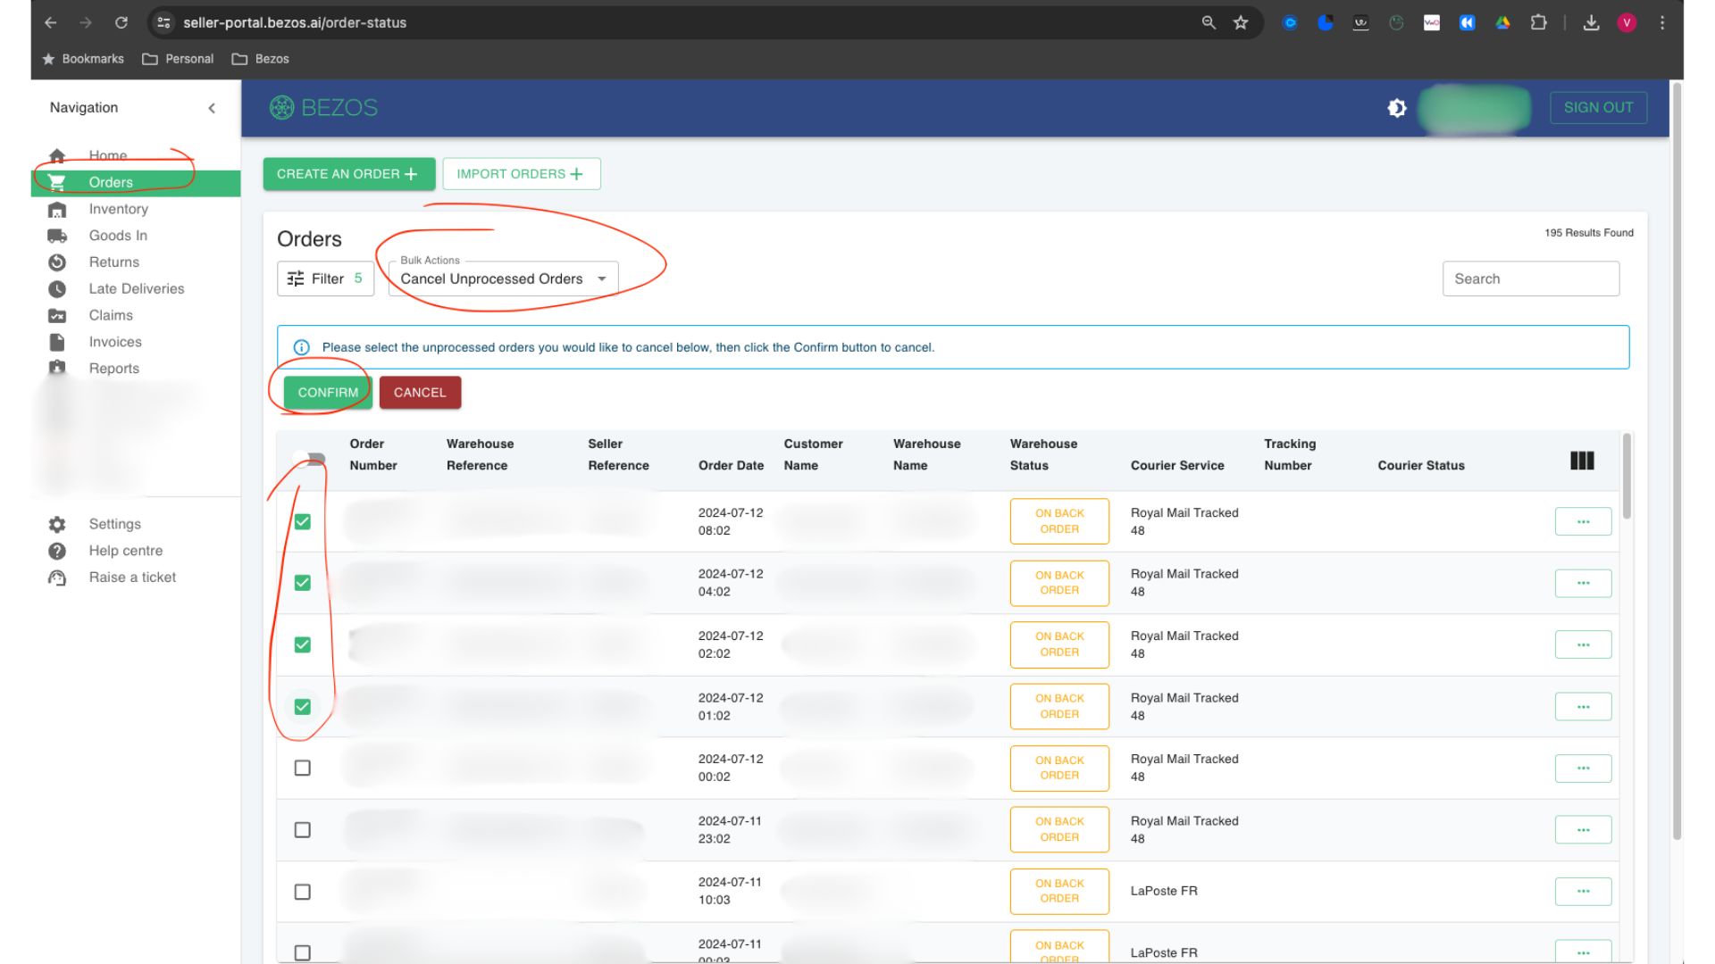This screenshot has width=1715, height=964.
Task: Click Raise a ticket
Action: 136,578
